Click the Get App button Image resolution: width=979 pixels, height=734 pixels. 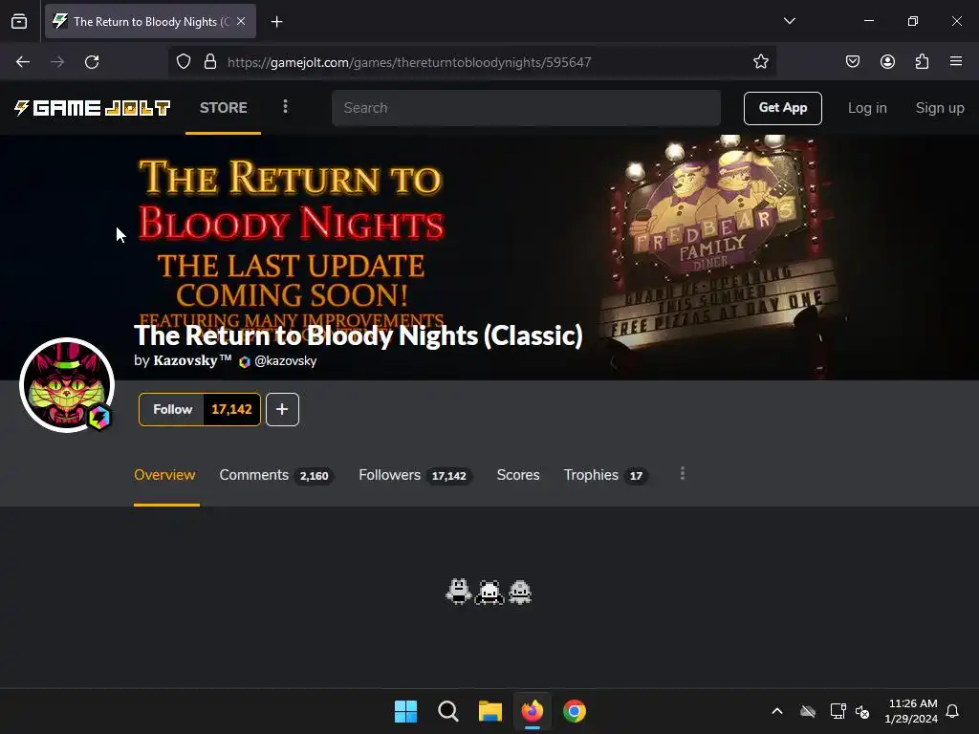click(x=782, y=108)
